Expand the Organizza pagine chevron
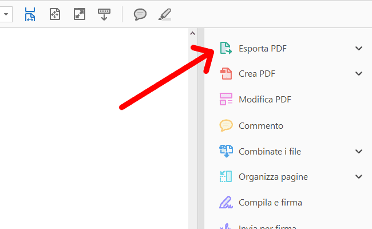This screenshot has height=229, width=372. [359, 177]
